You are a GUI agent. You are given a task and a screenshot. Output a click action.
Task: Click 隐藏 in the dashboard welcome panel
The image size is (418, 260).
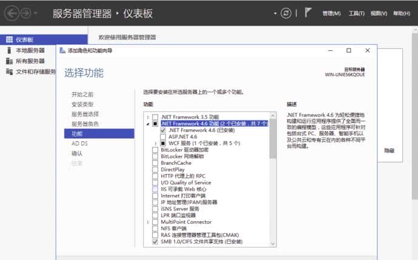389,151
